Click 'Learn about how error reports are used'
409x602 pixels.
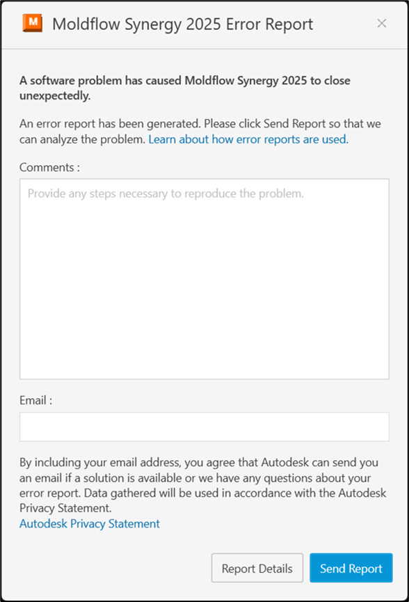pyautogui.click(x=248, y=139)
